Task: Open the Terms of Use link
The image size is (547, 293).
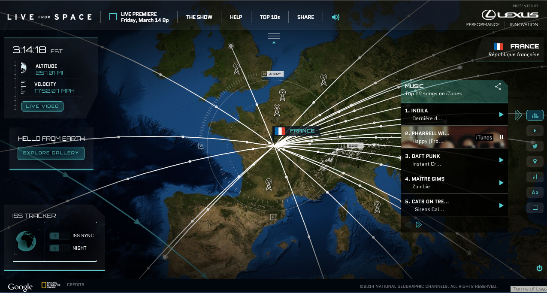Action: pyautogui.click(x=528, y=289)
